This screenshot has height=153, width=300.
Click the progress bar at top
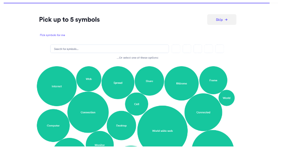141,3
